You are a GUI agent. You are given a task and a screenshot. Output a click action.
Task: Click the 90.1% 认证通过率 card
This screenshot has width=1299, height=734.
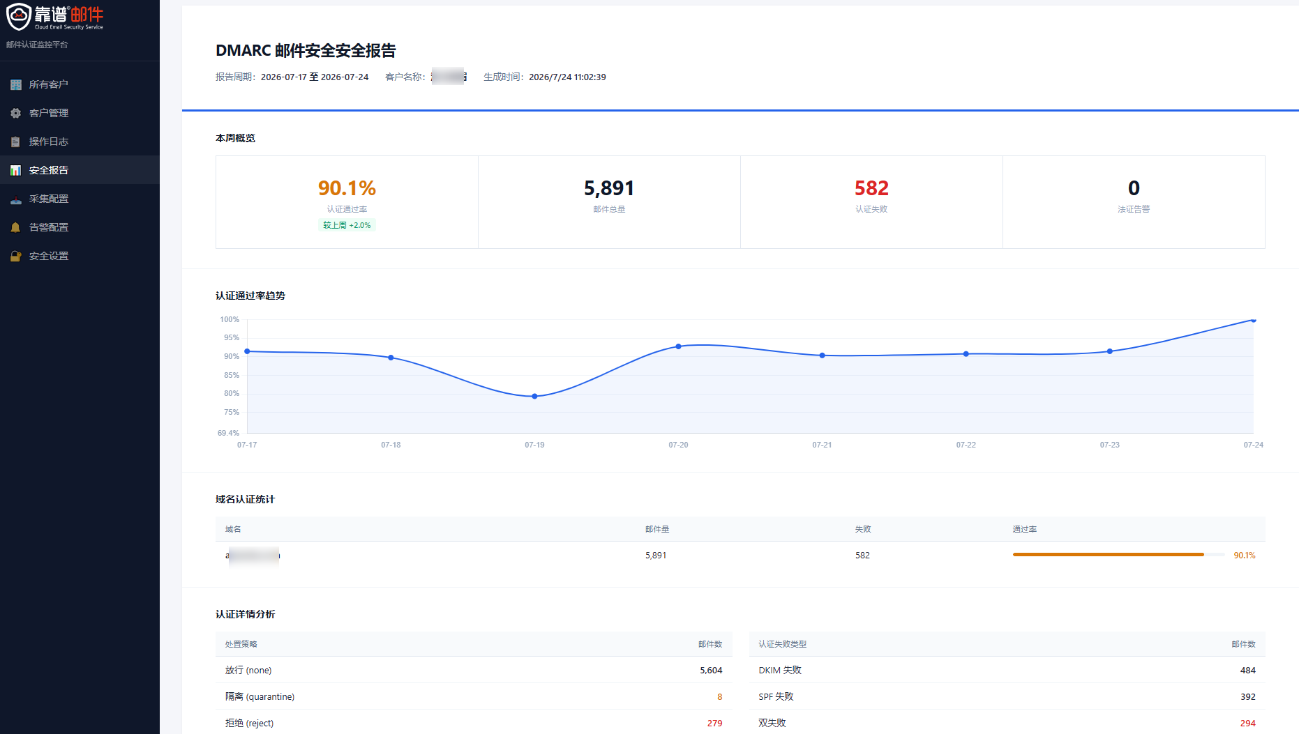(347, 202)
